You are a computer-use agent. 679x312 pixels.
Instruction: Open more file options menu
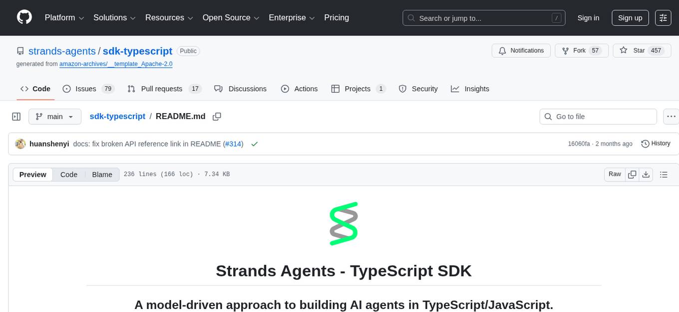point(671,116)
